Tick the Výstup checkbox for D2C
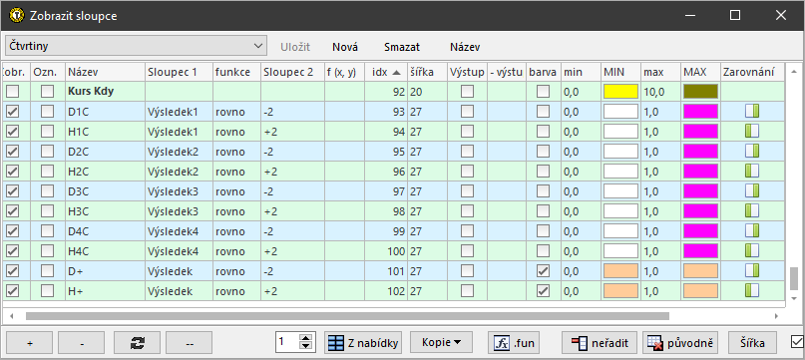The height and width of the screenshot is (360, 805). tap(467, 152)
